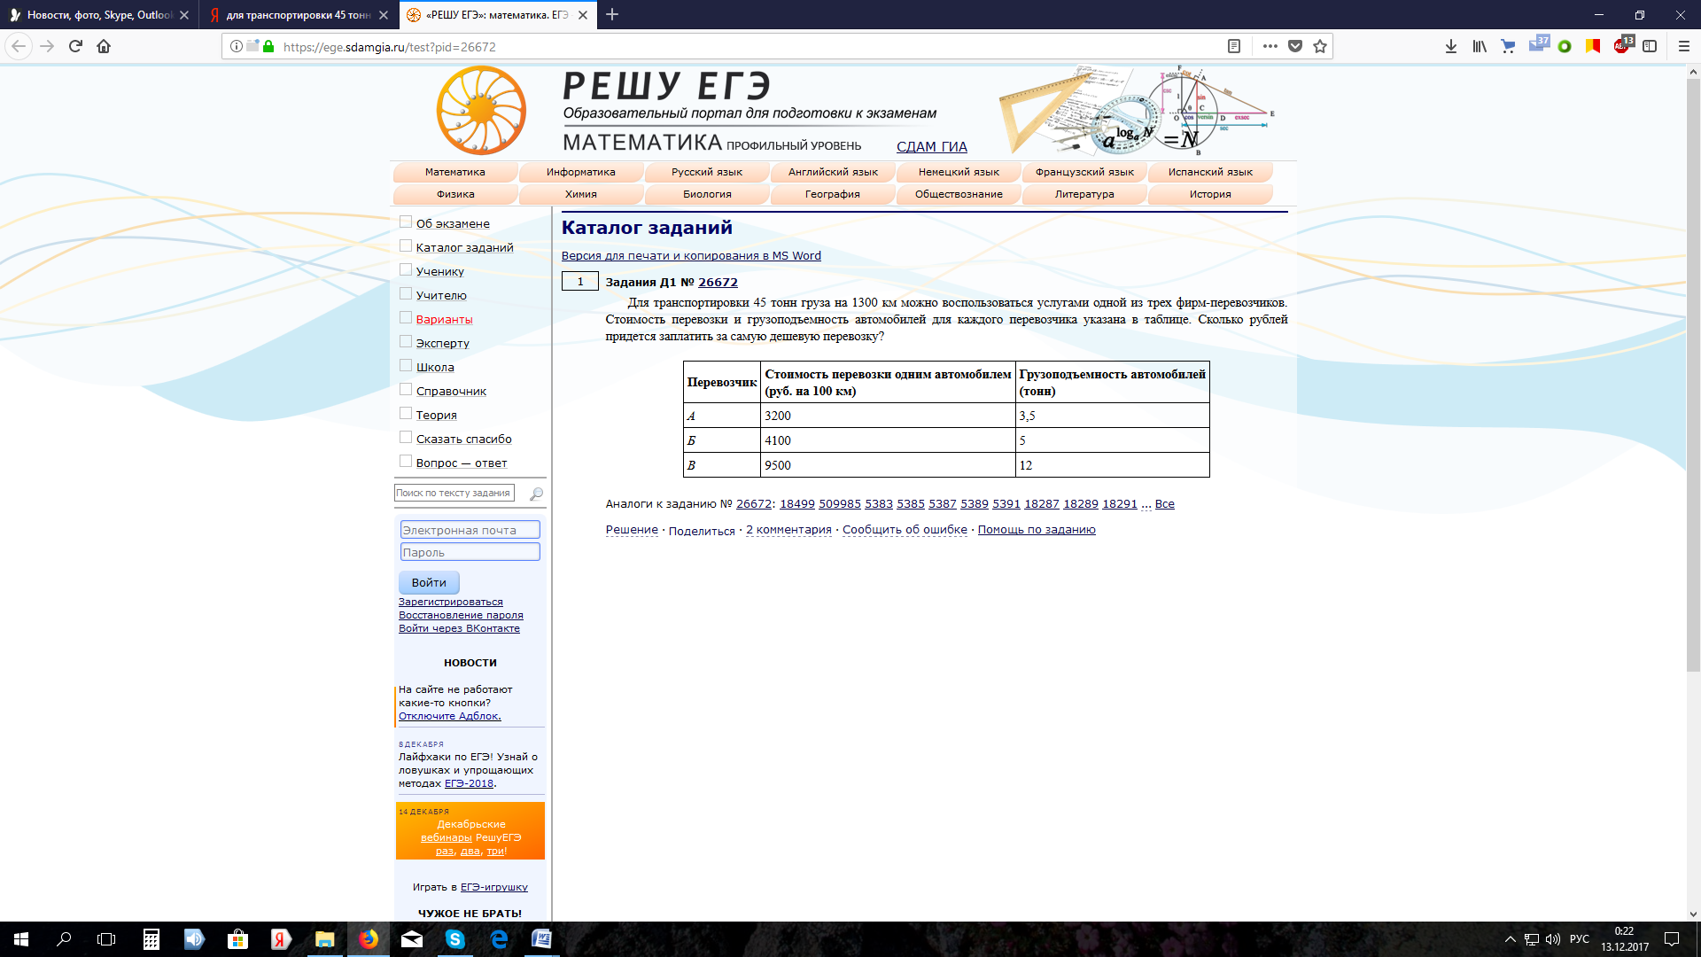The width and height of the screenshot is (1701, 957).
Task: Click the Математика tab
Action: (454, 171)
